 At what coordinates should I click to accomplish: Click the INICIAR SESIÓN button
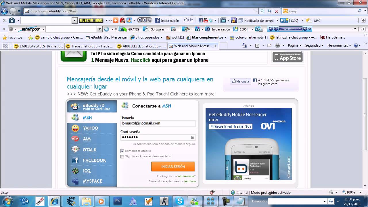coord(173,166)
